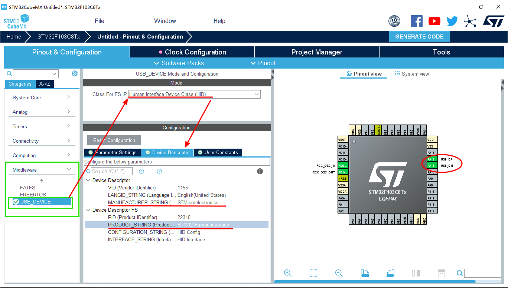Rotate the chip clockwise
508x288 pixels.
pyautogui.click(x=365, y=273)
